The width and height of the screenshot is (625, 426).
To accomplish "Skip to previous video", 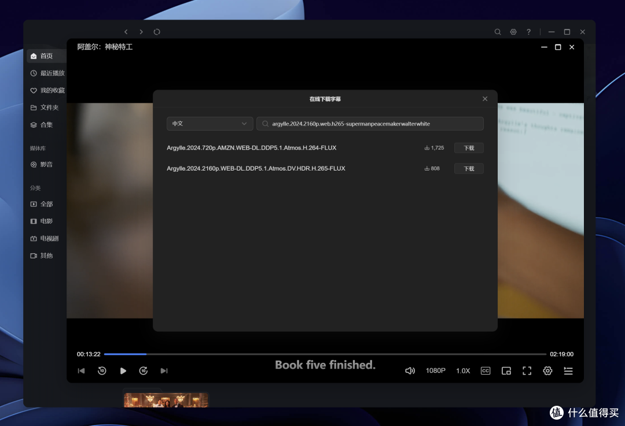I will tap(82, 371).
